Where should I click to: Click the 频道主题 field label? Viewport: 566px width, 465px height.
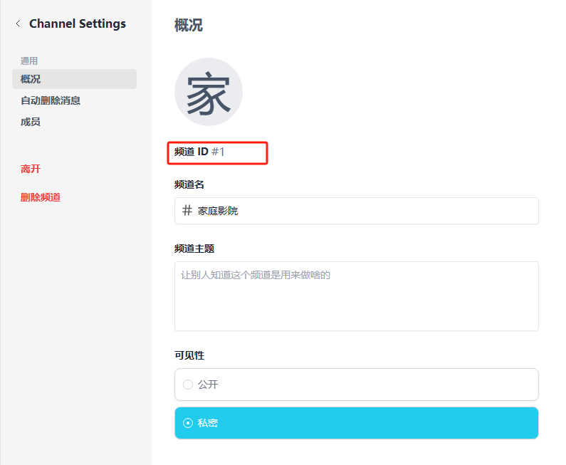tap(194, 249)
